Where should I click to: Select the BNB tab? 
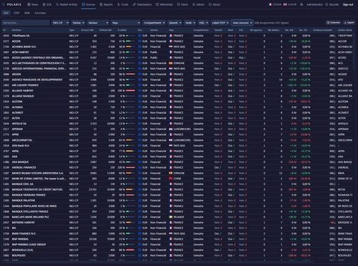pyautogui.click(x=27, y=13)
